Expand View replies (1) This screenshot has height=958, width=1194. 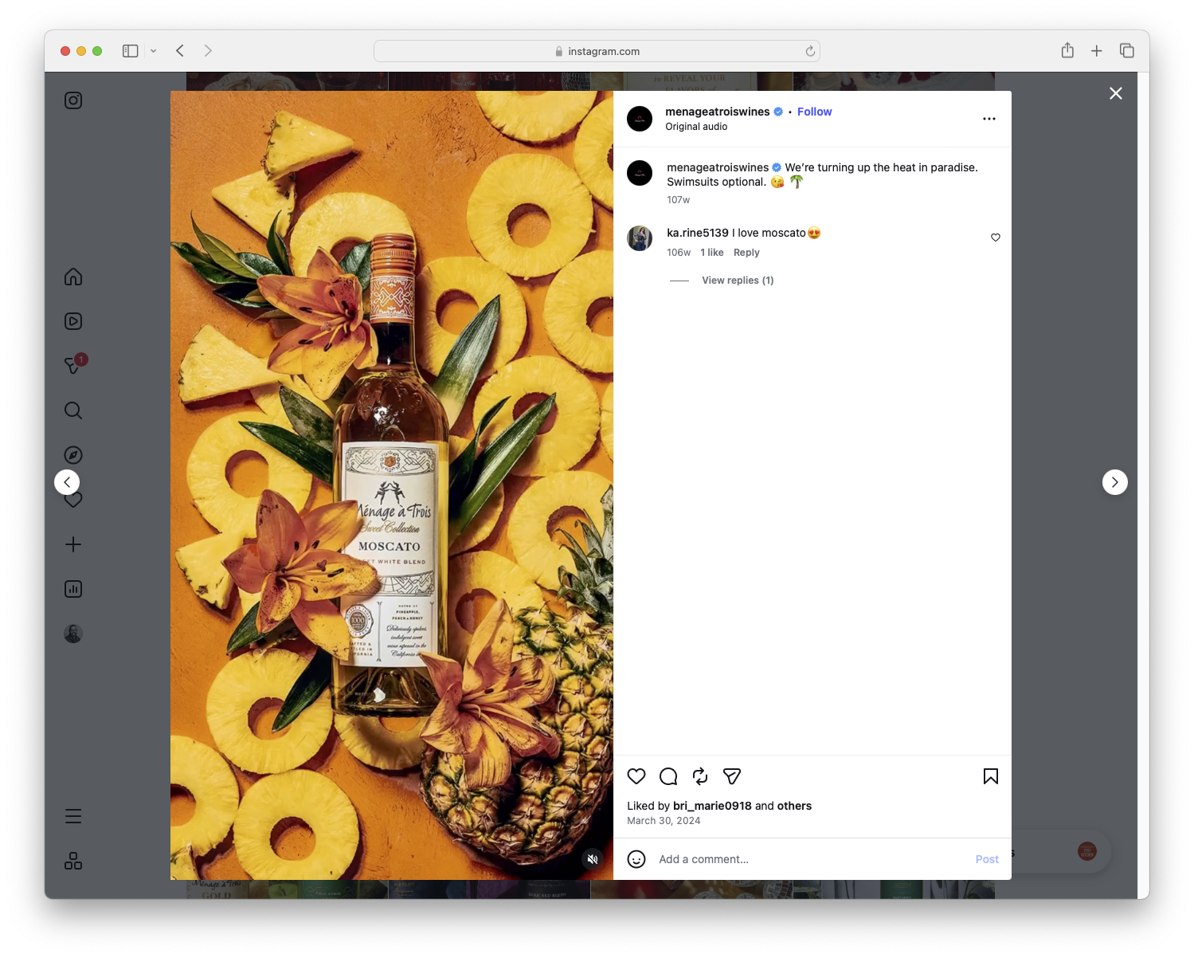tap(738, 281)
